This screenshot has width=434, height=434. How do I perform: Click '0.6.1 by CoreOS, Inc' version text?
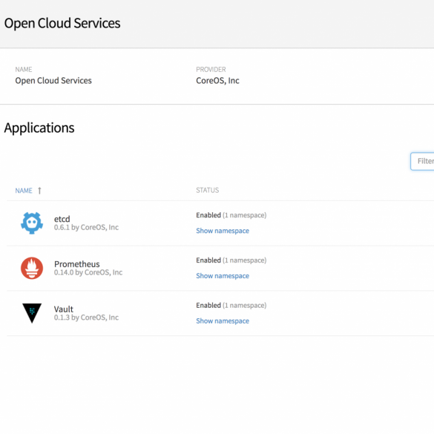pos(86,227)
